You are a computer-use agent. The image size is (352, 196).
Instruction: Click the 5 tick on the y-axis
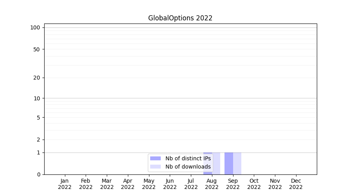(38, 118)
